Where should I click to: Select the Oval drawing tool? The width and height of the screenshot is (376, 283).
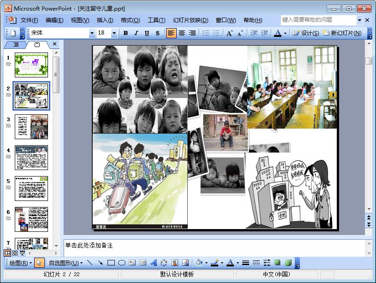pyautogui.click(x=122, y=263)
